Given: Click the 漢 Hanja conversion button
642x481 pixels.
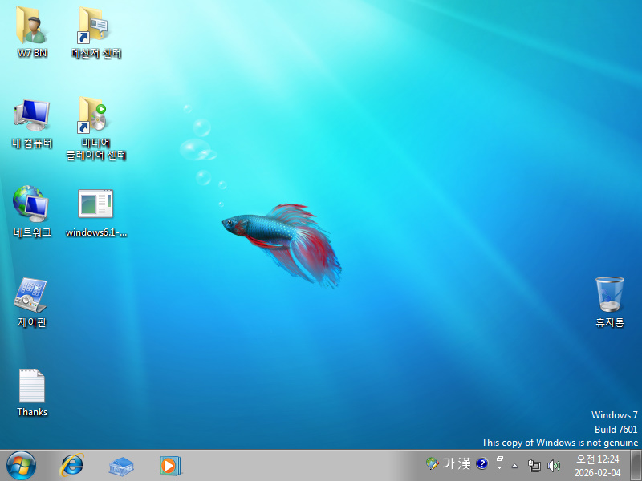Looking at the screenshot, I should point(465,463).
